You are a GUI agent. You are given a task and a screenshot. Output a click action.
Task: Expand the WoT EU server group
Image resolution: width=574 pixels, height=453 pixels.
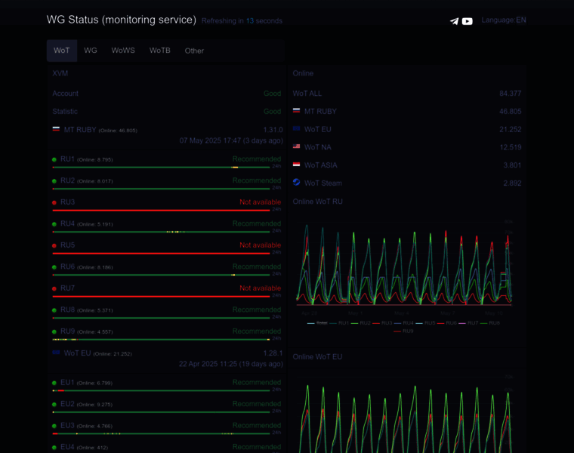(77, 353)
